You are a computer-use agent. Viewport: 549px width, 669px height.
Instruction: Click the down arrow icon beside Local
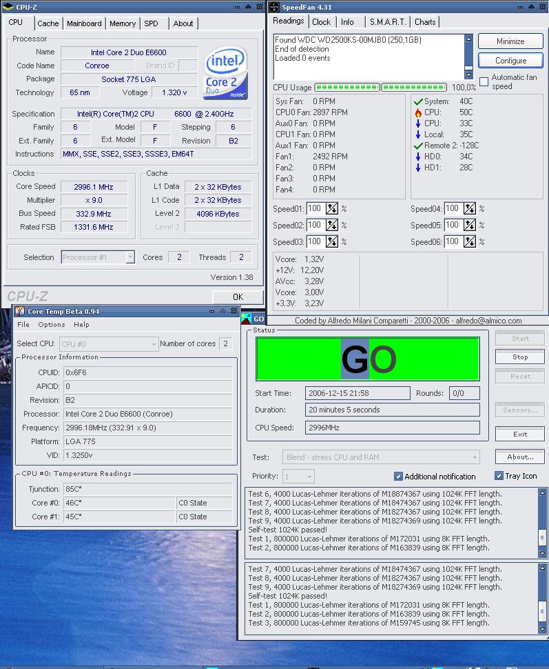tap(418, 134)
